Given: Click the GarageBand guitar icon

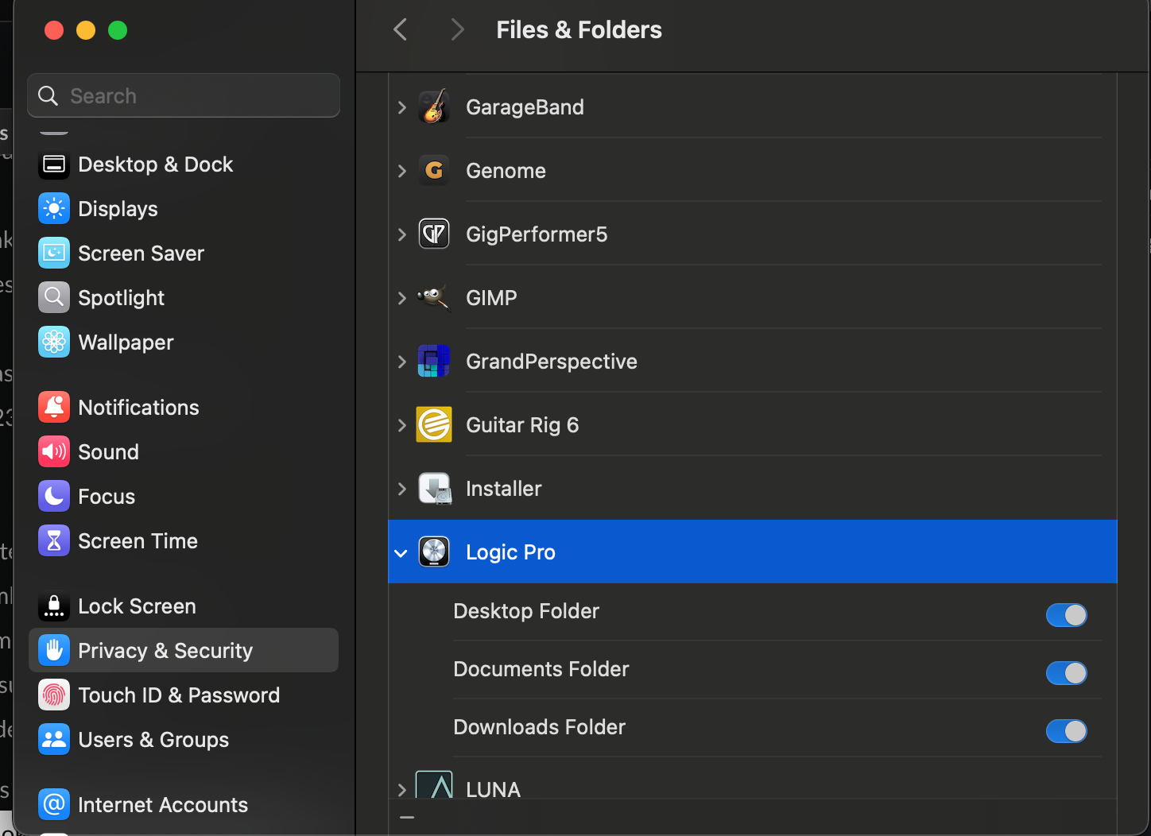Looking at the screenshot, I should [434, 107].
